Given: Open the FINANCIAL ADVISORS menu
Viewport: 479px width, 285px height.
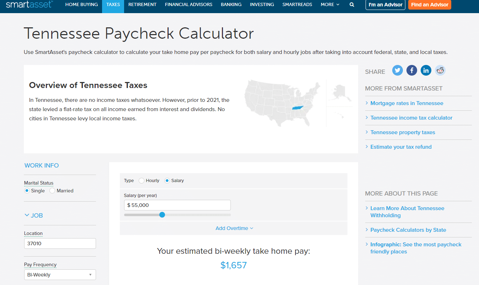Looking at the screenshot, I should click(188, 5).
